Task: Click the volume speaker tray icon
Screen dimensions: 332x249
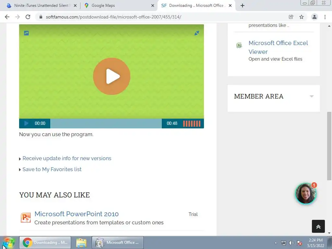Action: tap(291, 243)
